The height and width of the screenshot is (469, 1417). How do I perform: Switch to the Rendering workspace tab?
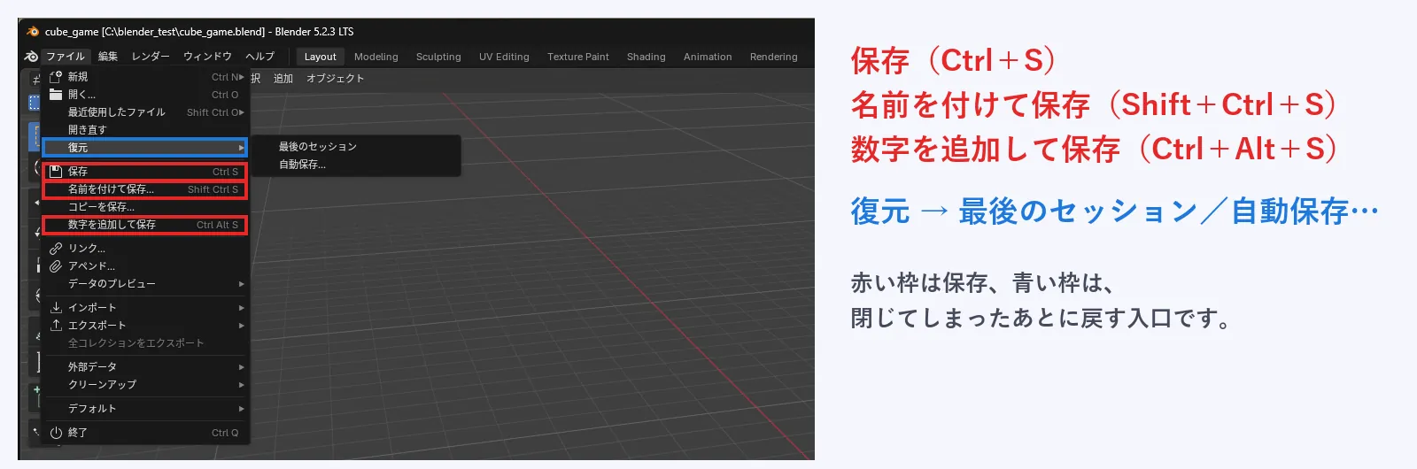click(x=774, y=57)
